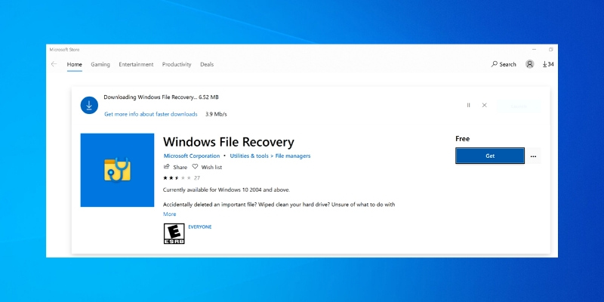Screen dimensions: 604x302
Task: Open Search in the store
Action: point(504,64)
